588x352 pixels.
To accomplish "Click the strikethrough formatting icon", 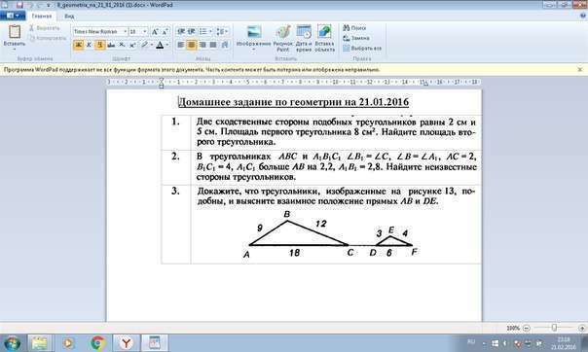I will 111,45.
